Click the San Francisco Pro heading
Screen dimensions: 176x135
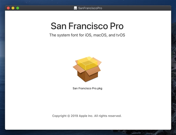87,26
